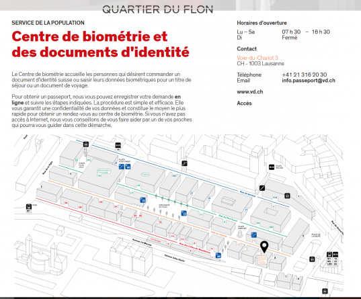Open the www.vd.ch website link

tap(250, 91)
